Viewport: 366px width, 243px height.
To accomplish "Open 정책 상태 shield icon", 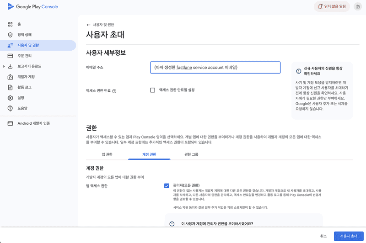I will (x=10, y=35).
